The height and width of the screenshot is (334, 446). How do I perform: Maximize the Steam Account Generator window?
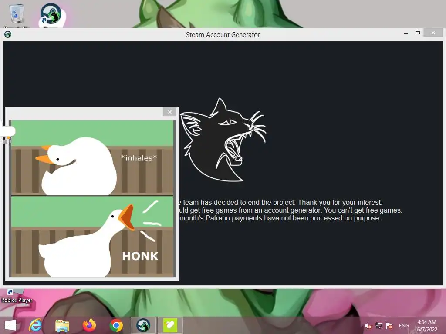point(418,33)
